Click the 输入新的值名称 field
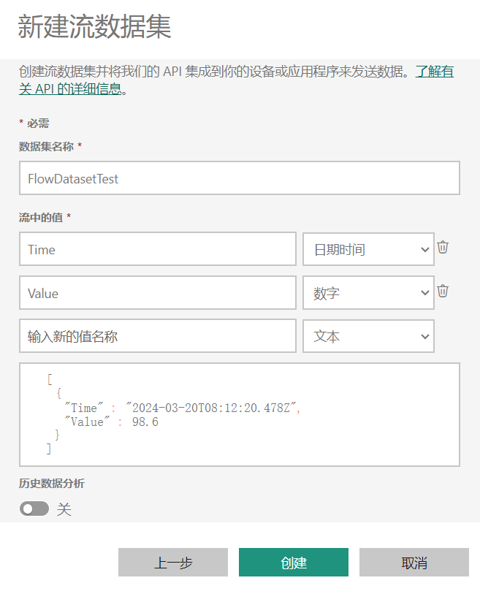This screenshot has width=480, height=594. tap(157, 337)
